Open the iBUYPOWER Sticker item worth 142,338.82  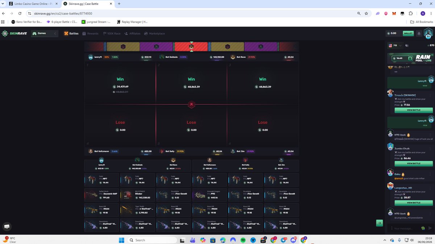(137, 195)
